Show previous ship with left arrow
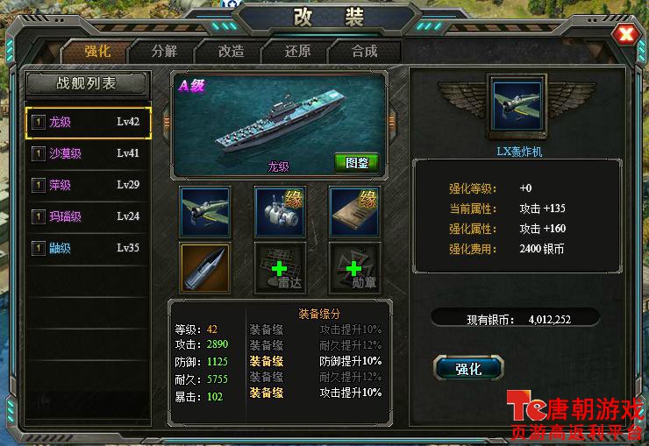The width and height of the screenshot is (649, 446). [x=167, y=123]
